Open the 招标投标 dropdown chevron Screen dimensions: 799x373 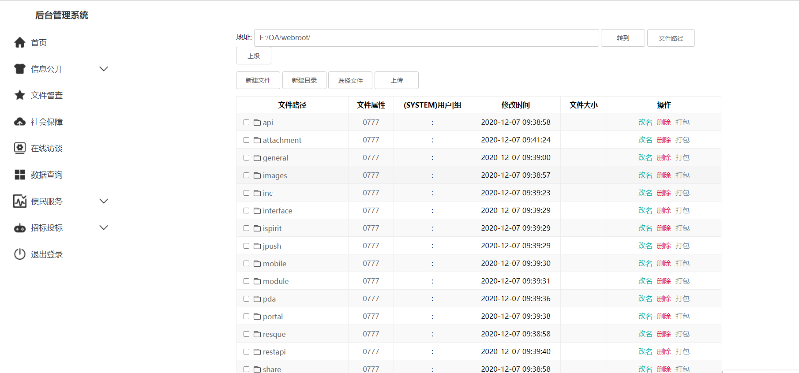pos(104,228)
